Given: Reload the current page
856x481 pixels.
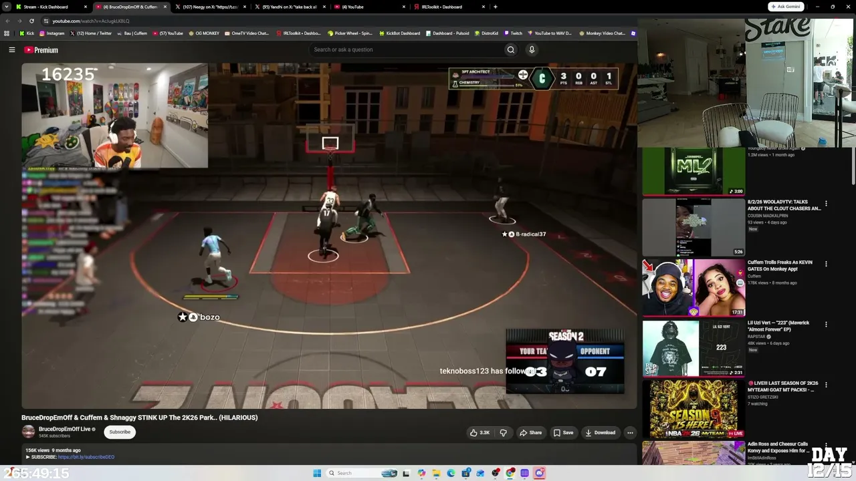Looking at the screenshot, I should point(31,21).
